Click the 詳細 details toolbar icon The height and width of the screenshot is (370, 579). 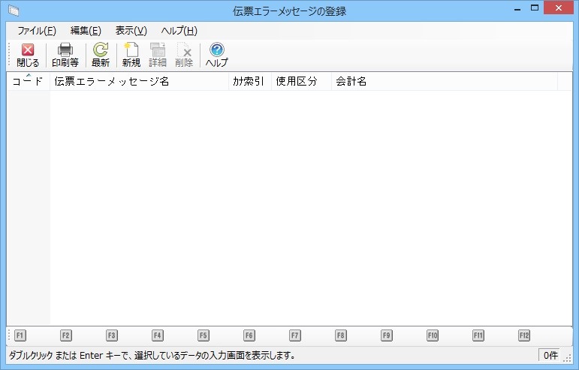[x=158, y=55]
